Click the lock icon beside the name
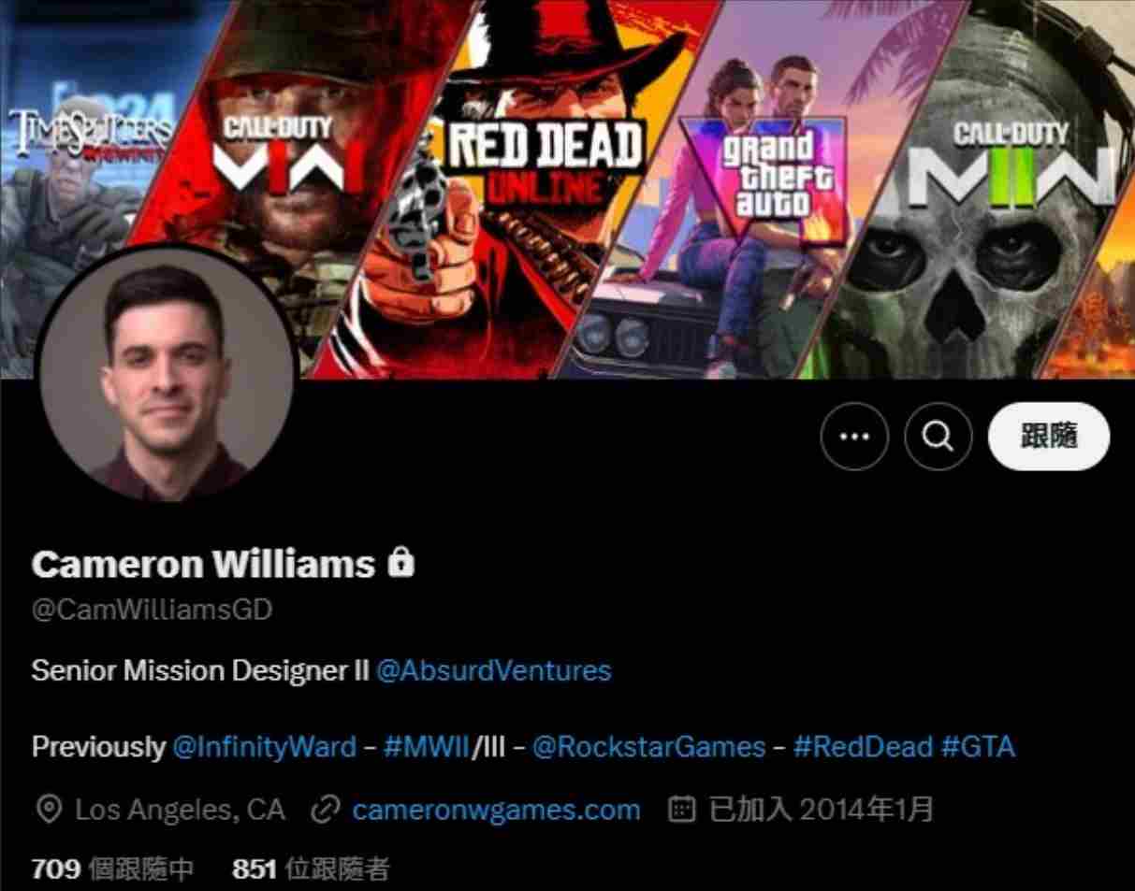 click(x=401, y=564)
